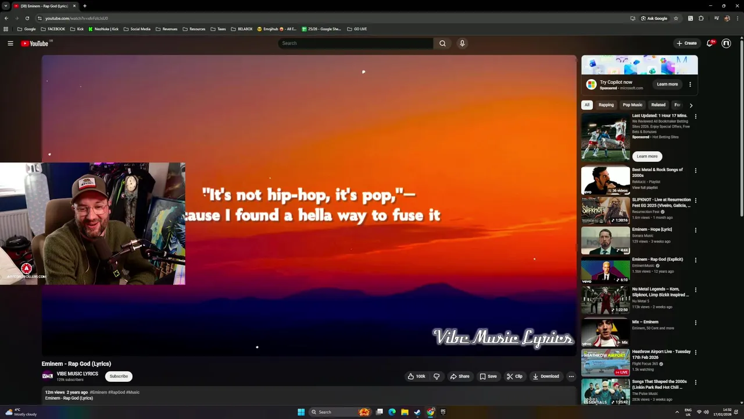Bookmark this page with the star
744x419 pixels.
click(675, 18)
